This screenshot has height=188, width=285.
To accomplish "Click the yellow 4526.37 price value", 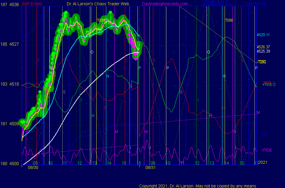I will pyautogui.click(x=263, y=47).
